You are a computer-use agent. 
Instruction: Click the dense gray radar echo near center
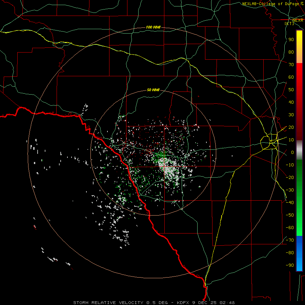pos(169,168)
